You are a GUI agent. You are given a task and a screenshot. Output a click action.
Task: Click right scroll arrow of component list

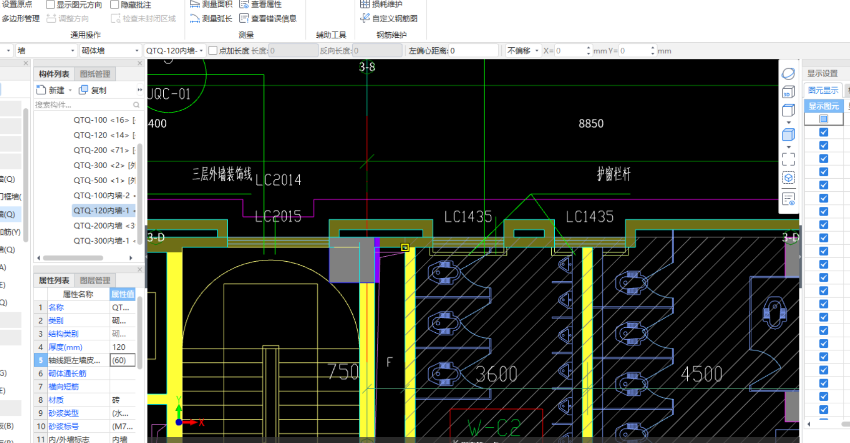coord(131,258)
